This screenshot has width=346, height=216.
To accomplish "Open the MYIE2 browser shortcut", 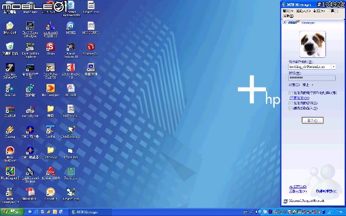I will coord(71,28).
